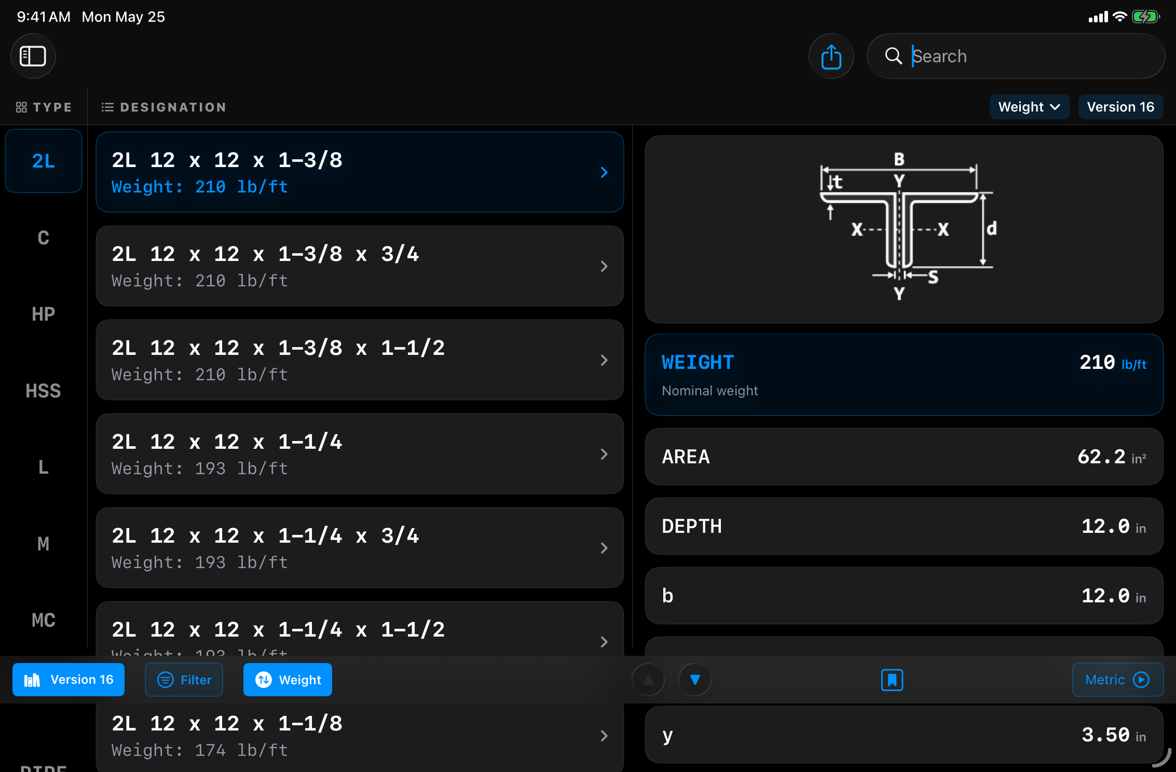This screenshot has height=772, width=1176.
Task: Select the C shape type
Action: tap(44, 238)
